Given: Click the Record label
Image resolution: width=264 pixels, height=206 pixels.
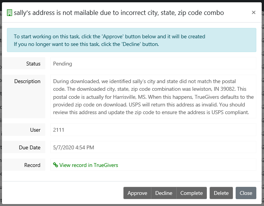Looking at the screenshot, I should pyautogui.click(x=32, y=165).
